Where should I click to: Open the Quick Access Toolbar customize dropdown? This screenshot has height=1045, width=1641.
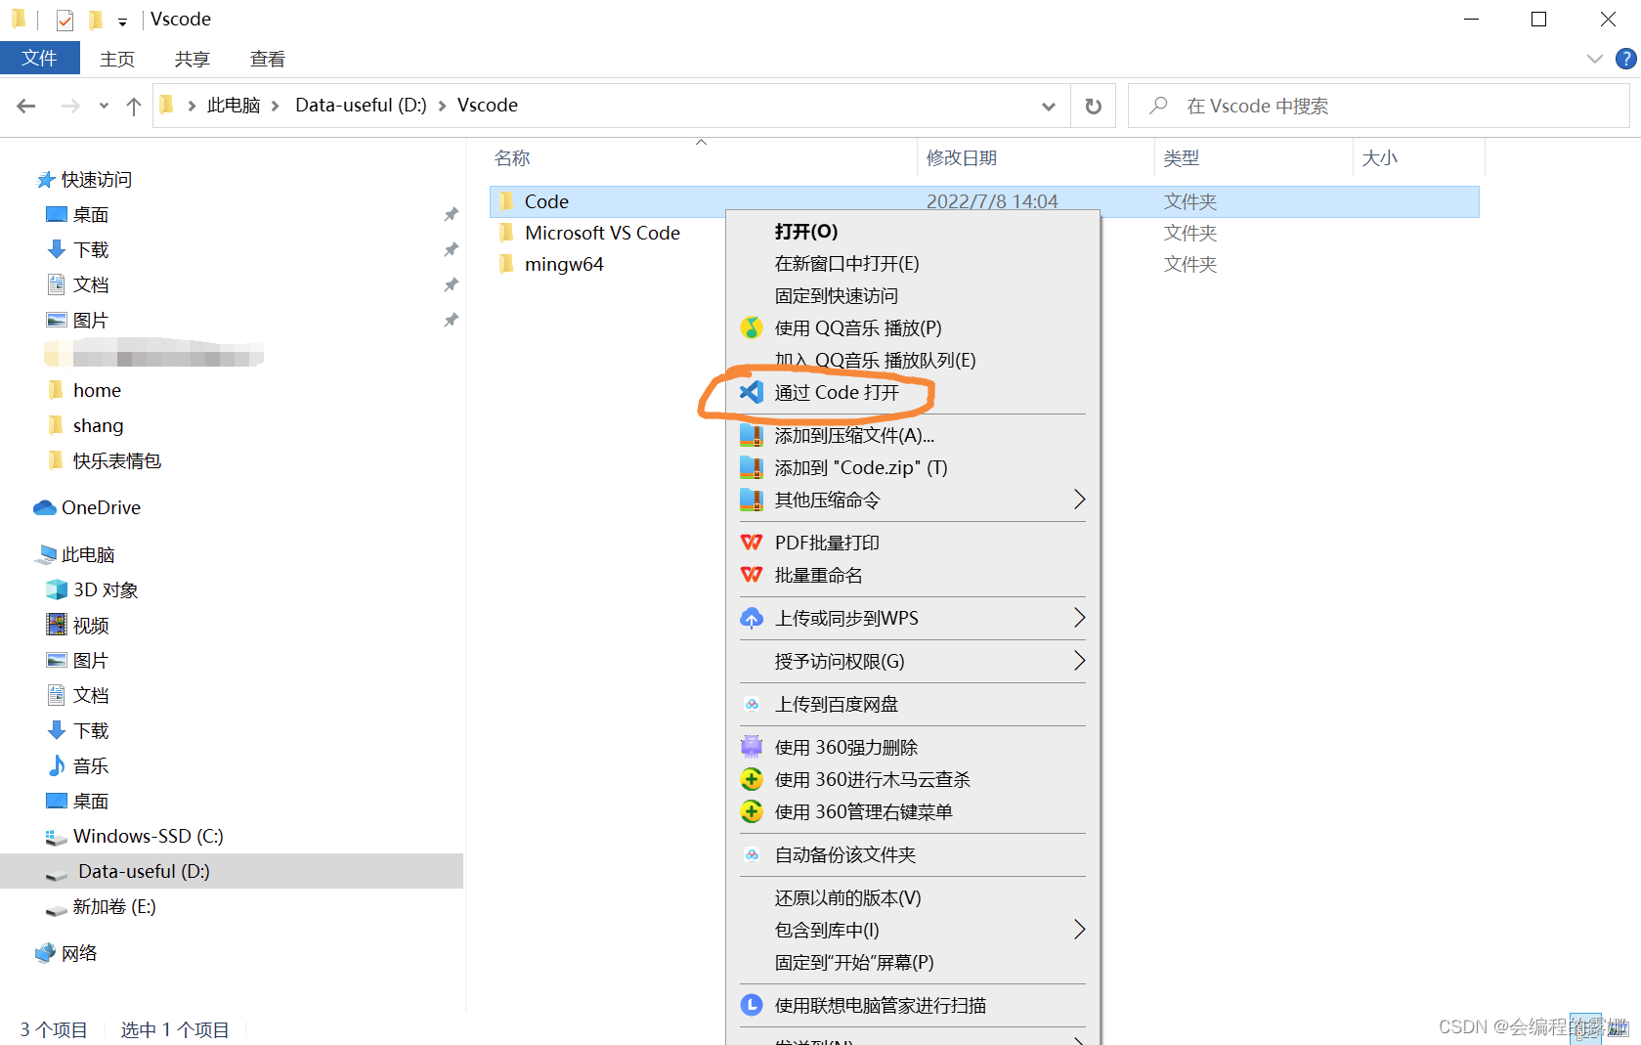(x=122, y=22)
